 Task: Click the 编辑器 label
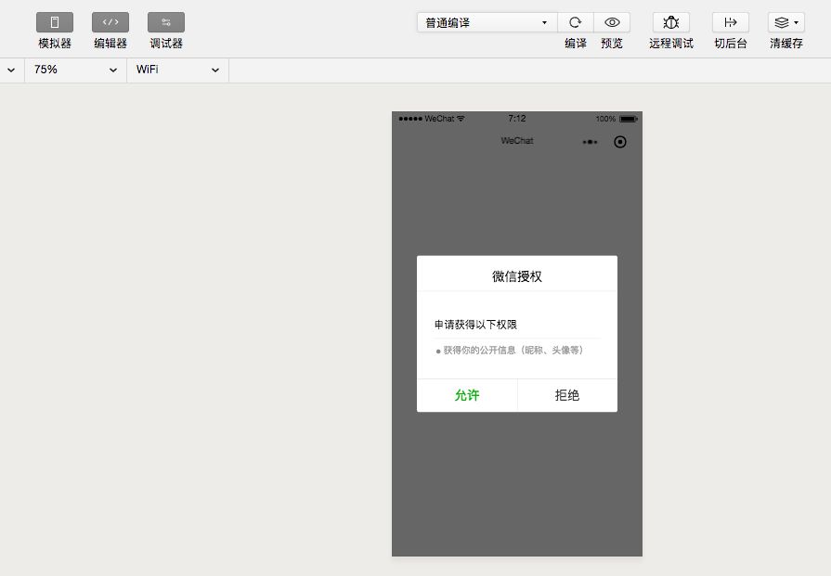pyautogui.click(x=110, y=44)
